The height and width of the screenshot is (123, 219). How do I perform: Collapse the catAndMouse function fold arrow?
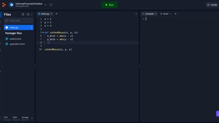coord(43,32)
